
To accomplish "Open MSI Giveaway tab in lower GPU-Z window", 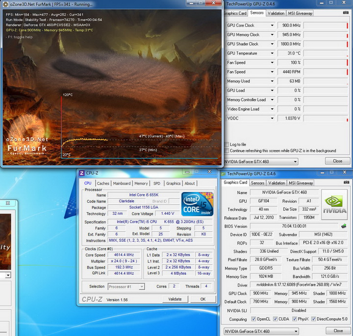I will pos(301,183).
